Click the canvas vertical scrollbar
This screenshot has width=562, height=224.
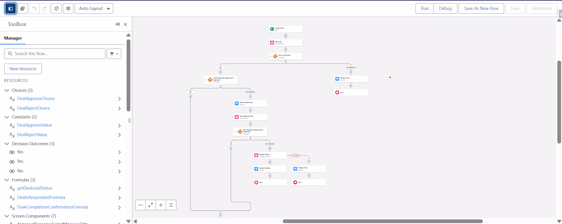pos(559,102)
